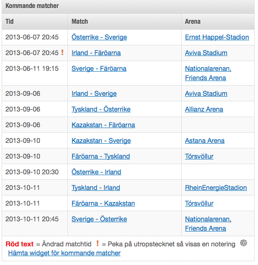Image resolution: width=258 pixels, height=265 pixels.
Task: Visit the RheinEnergieStadion arena link
Action: click(216, 188)
